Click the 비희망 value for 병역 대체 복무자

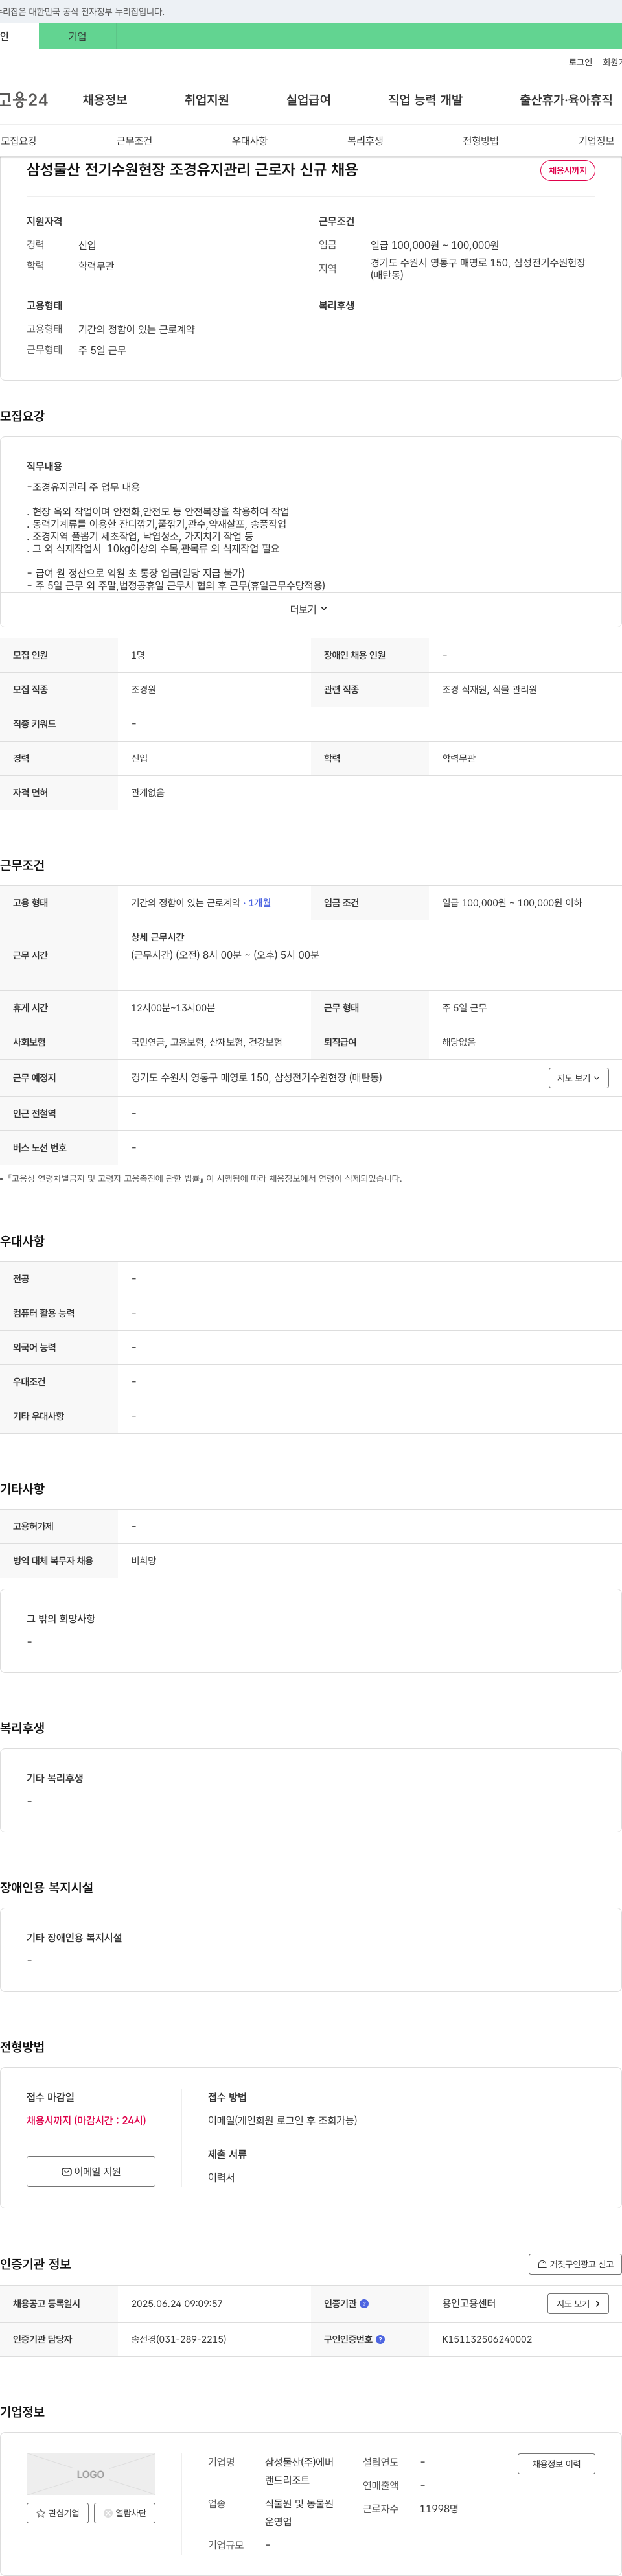coord(143,1561)
